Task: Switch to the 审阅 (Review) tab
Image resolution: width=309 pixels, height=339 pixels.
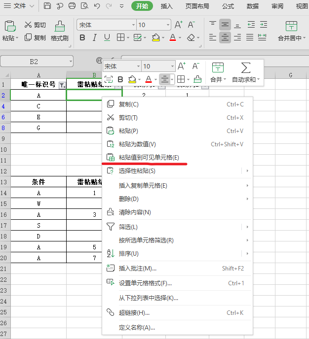Action: coord(277,6)
